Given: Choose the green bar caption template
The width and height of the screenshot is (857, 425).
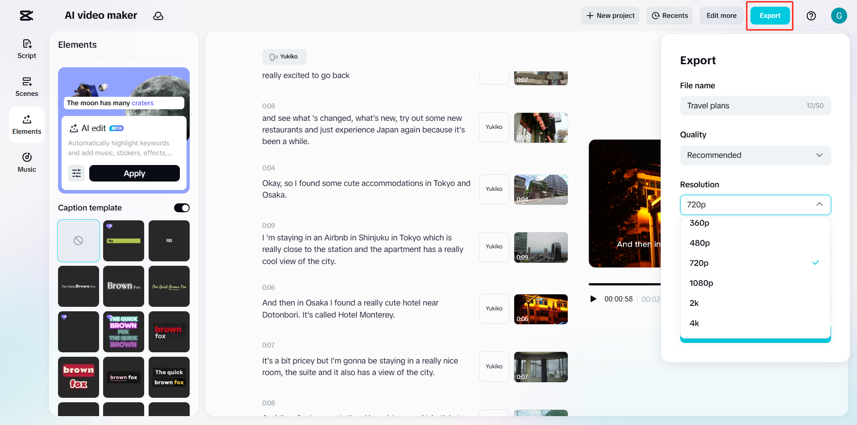Looking at the screenshot, I should (124, 241).
